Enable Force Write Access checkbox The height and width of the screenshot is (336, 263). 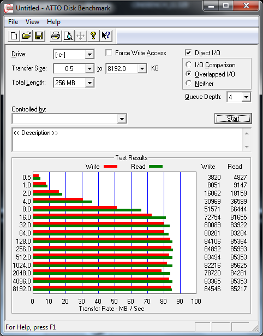[x=109, y=52]
